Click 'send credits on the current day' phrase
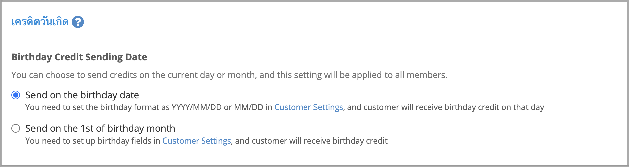This screenshot has width=629, height=167. pyautogui.click(x=151, y=75)
